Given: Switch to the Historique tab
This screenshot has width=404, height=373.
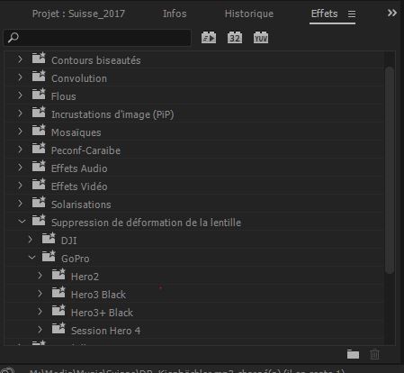Looking at the screenshot, I should pyautogui.click(x=249, y=14).
